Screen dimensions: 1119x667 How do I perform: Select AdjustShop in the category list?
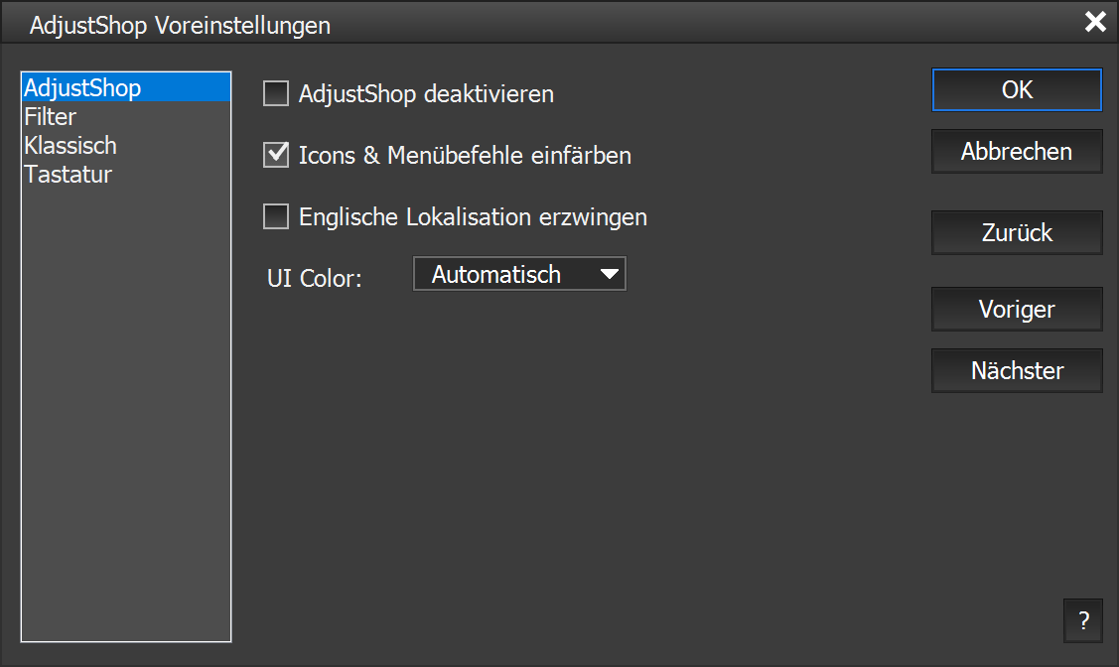82,88
